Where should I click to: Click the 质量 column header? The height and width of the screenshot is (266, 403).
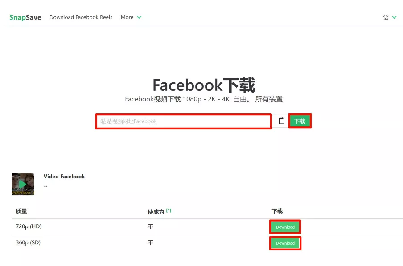click(21, 211)
